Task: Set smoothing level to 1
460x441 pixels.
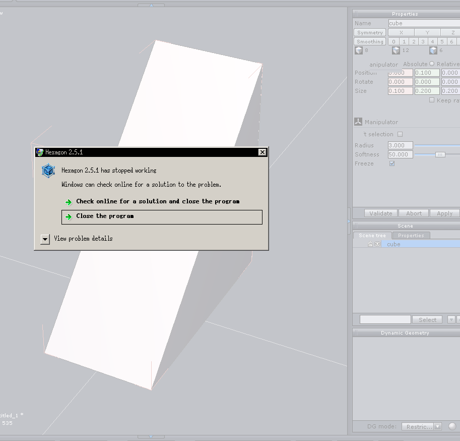Action: point(404,41)
